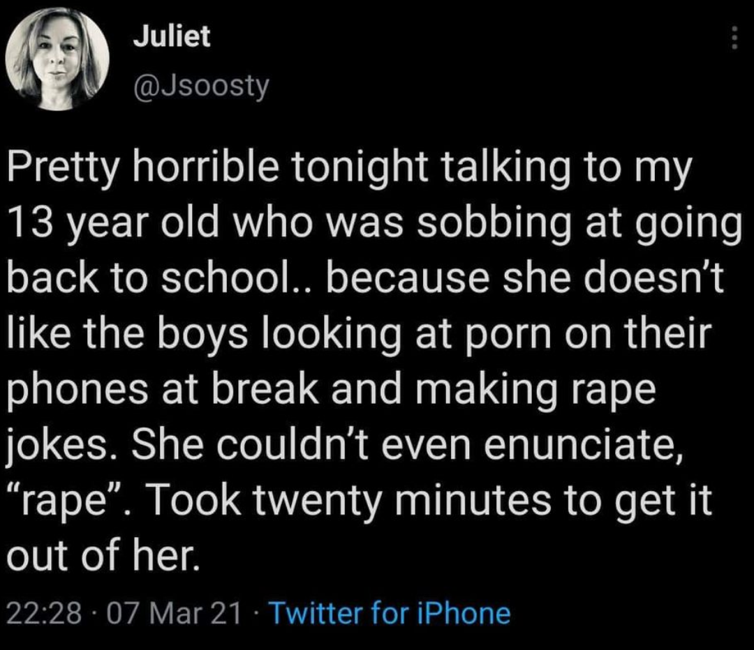
Task: Click the tweet's first line starting 'Pretty horrible'
Action: pos(350,169)
